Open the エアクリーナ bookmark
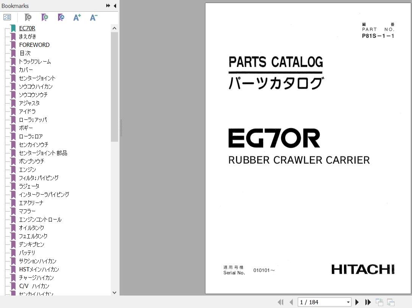The image size is (412, 308). pos(31,203)
